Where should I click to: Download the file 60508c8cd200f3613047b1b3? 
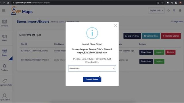pyautogui.click(x=146, y=61)
